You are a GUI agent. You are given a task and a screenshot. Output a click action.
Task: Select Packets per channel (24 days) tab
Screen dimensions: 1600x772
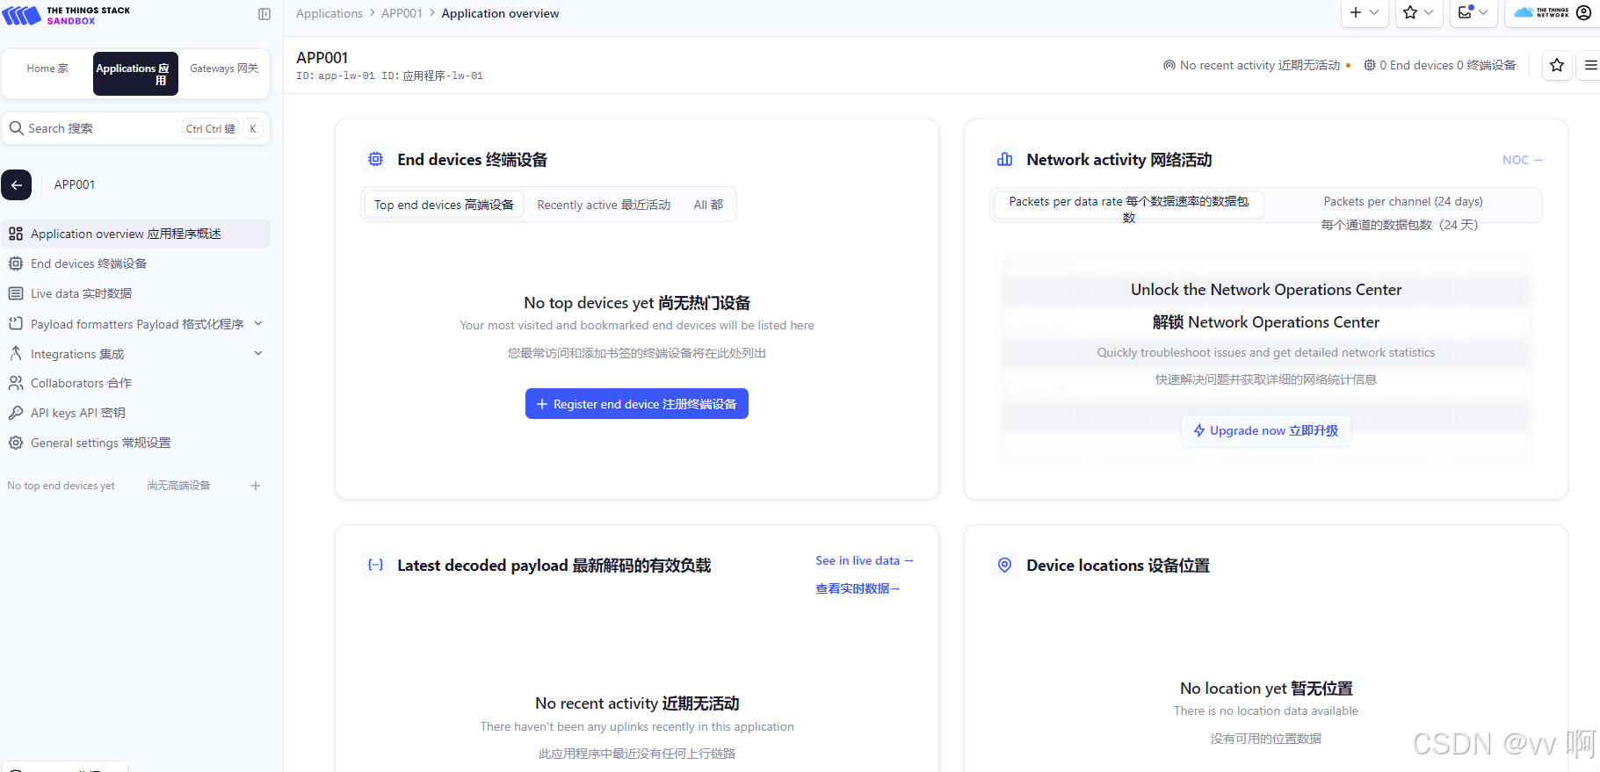(1403, 213)
